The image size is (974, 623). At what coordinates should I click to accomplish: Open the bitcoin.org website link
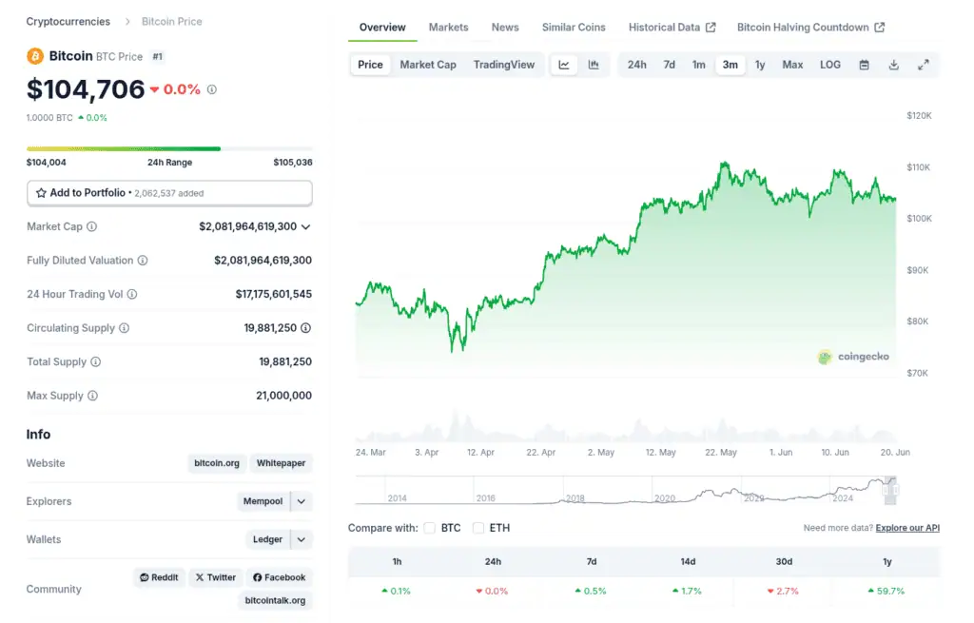[217, 463]
